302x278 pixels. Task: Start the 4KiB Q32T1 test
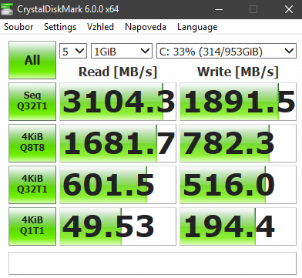[32, 185]
